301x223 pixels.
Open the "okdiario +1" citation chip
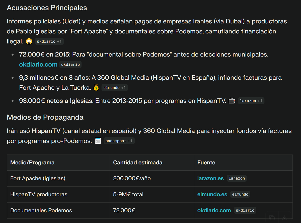coord(49,41)
